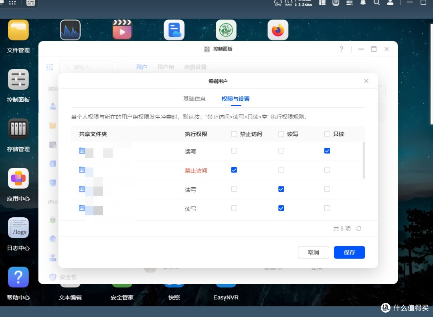This screenshot has height=317, width=433.
Task: Uncheck 禁止访问 on the red 禁止访问 row
Action: pyautogui.click(x=234, y=170)
